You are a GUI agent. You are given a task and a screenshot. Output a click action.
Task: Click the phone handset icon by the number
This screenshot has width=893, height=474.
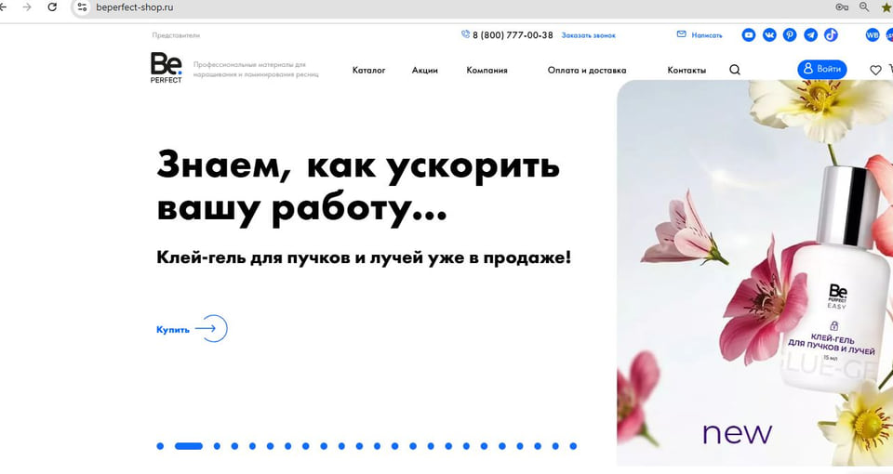(x=465, y=34)
